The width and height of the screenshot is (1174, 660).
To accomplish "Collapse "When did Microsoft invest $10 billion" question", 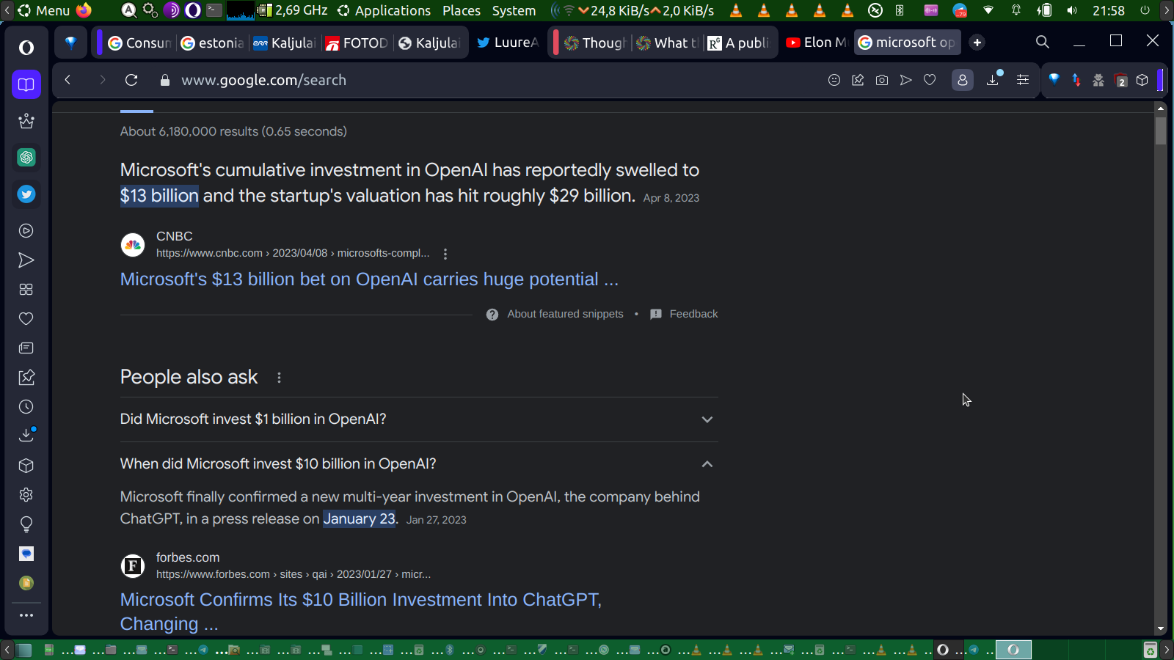I will tap(419, 464).
